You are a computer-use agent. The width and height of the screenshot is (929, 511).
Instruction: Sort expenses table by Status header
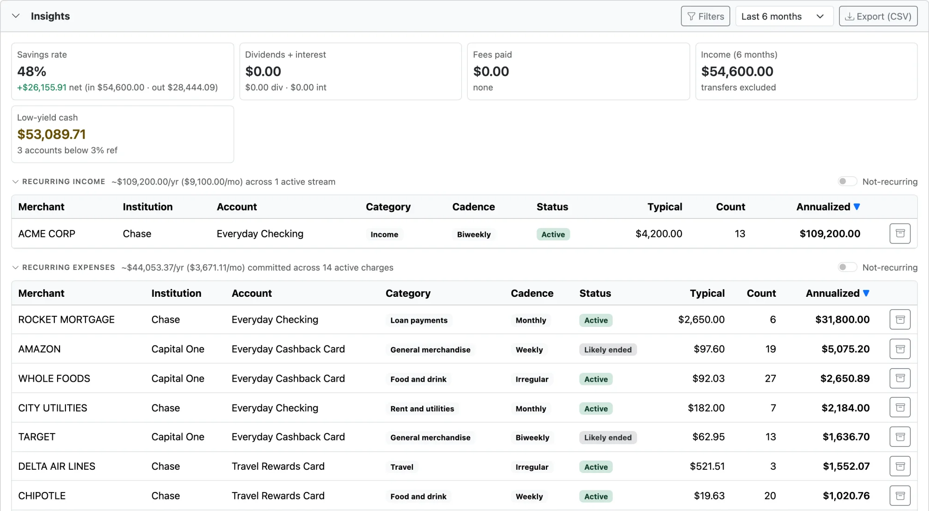pos(595,293)
